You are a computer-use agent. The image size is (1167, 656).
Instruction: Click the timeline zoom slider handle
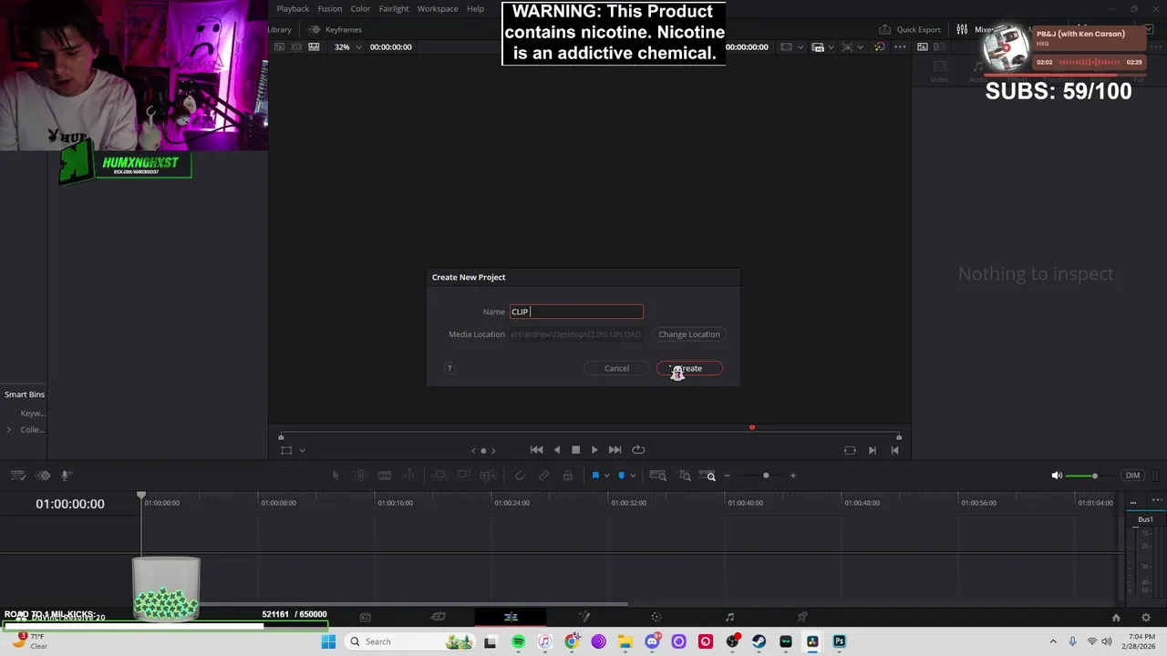[x=766, y=476]
